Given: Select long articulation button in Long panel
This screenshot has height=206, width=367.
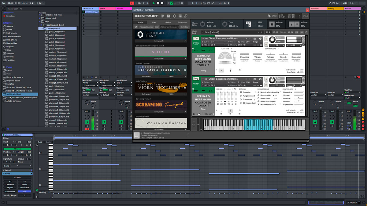Looking at the screenshot, I should coord(221,70).
